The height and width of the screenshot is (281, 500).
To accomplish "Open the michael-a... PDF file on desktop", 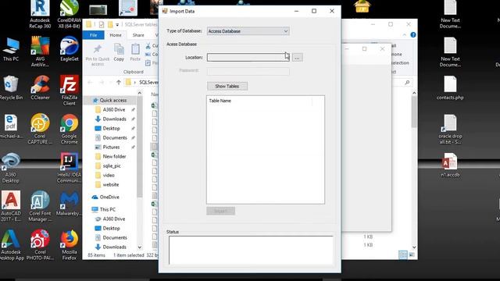I will coord(11,126).
